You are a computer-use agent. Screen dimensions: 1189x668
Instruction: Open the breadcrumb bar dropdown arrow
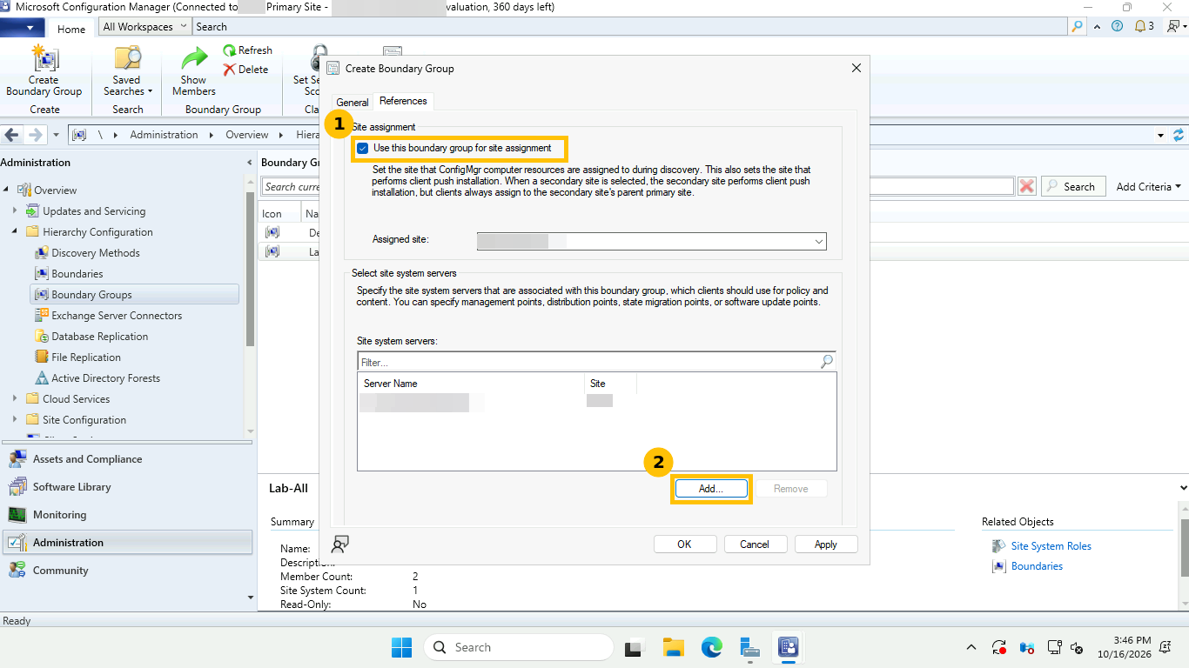[1160, 136]
